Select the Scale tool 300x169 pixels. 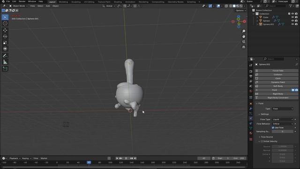[x=5, y=43]
